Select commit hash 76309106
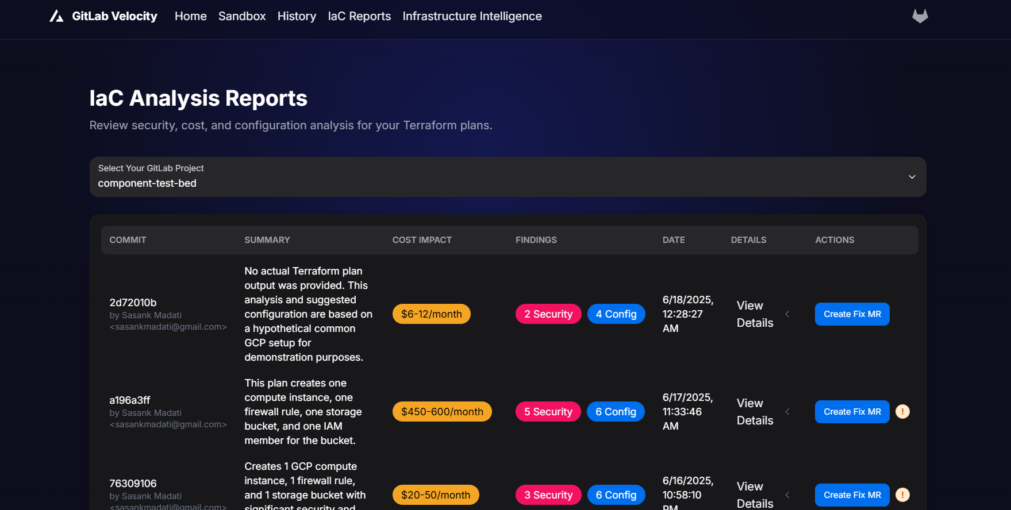 (x=133, y=484)
